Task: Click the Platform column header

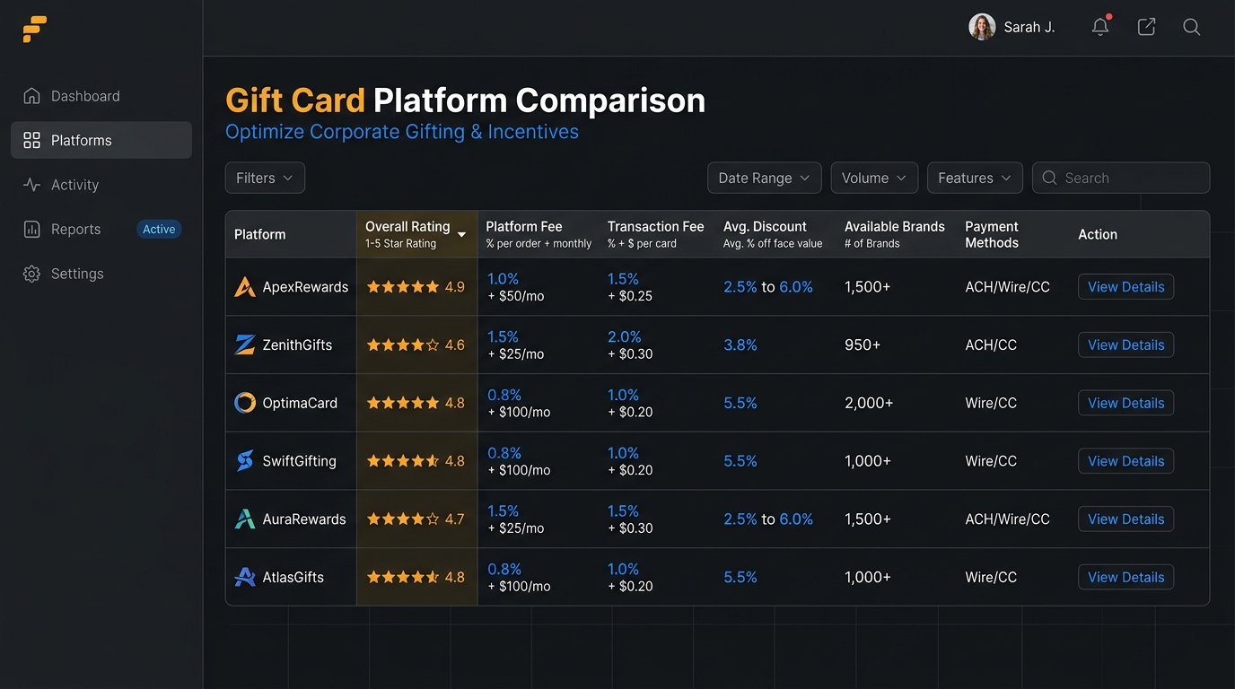Action: (260, 234)
